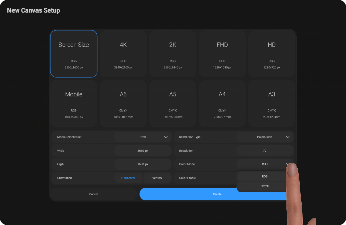Select the Screen Size canvas preset

point(74,54)
